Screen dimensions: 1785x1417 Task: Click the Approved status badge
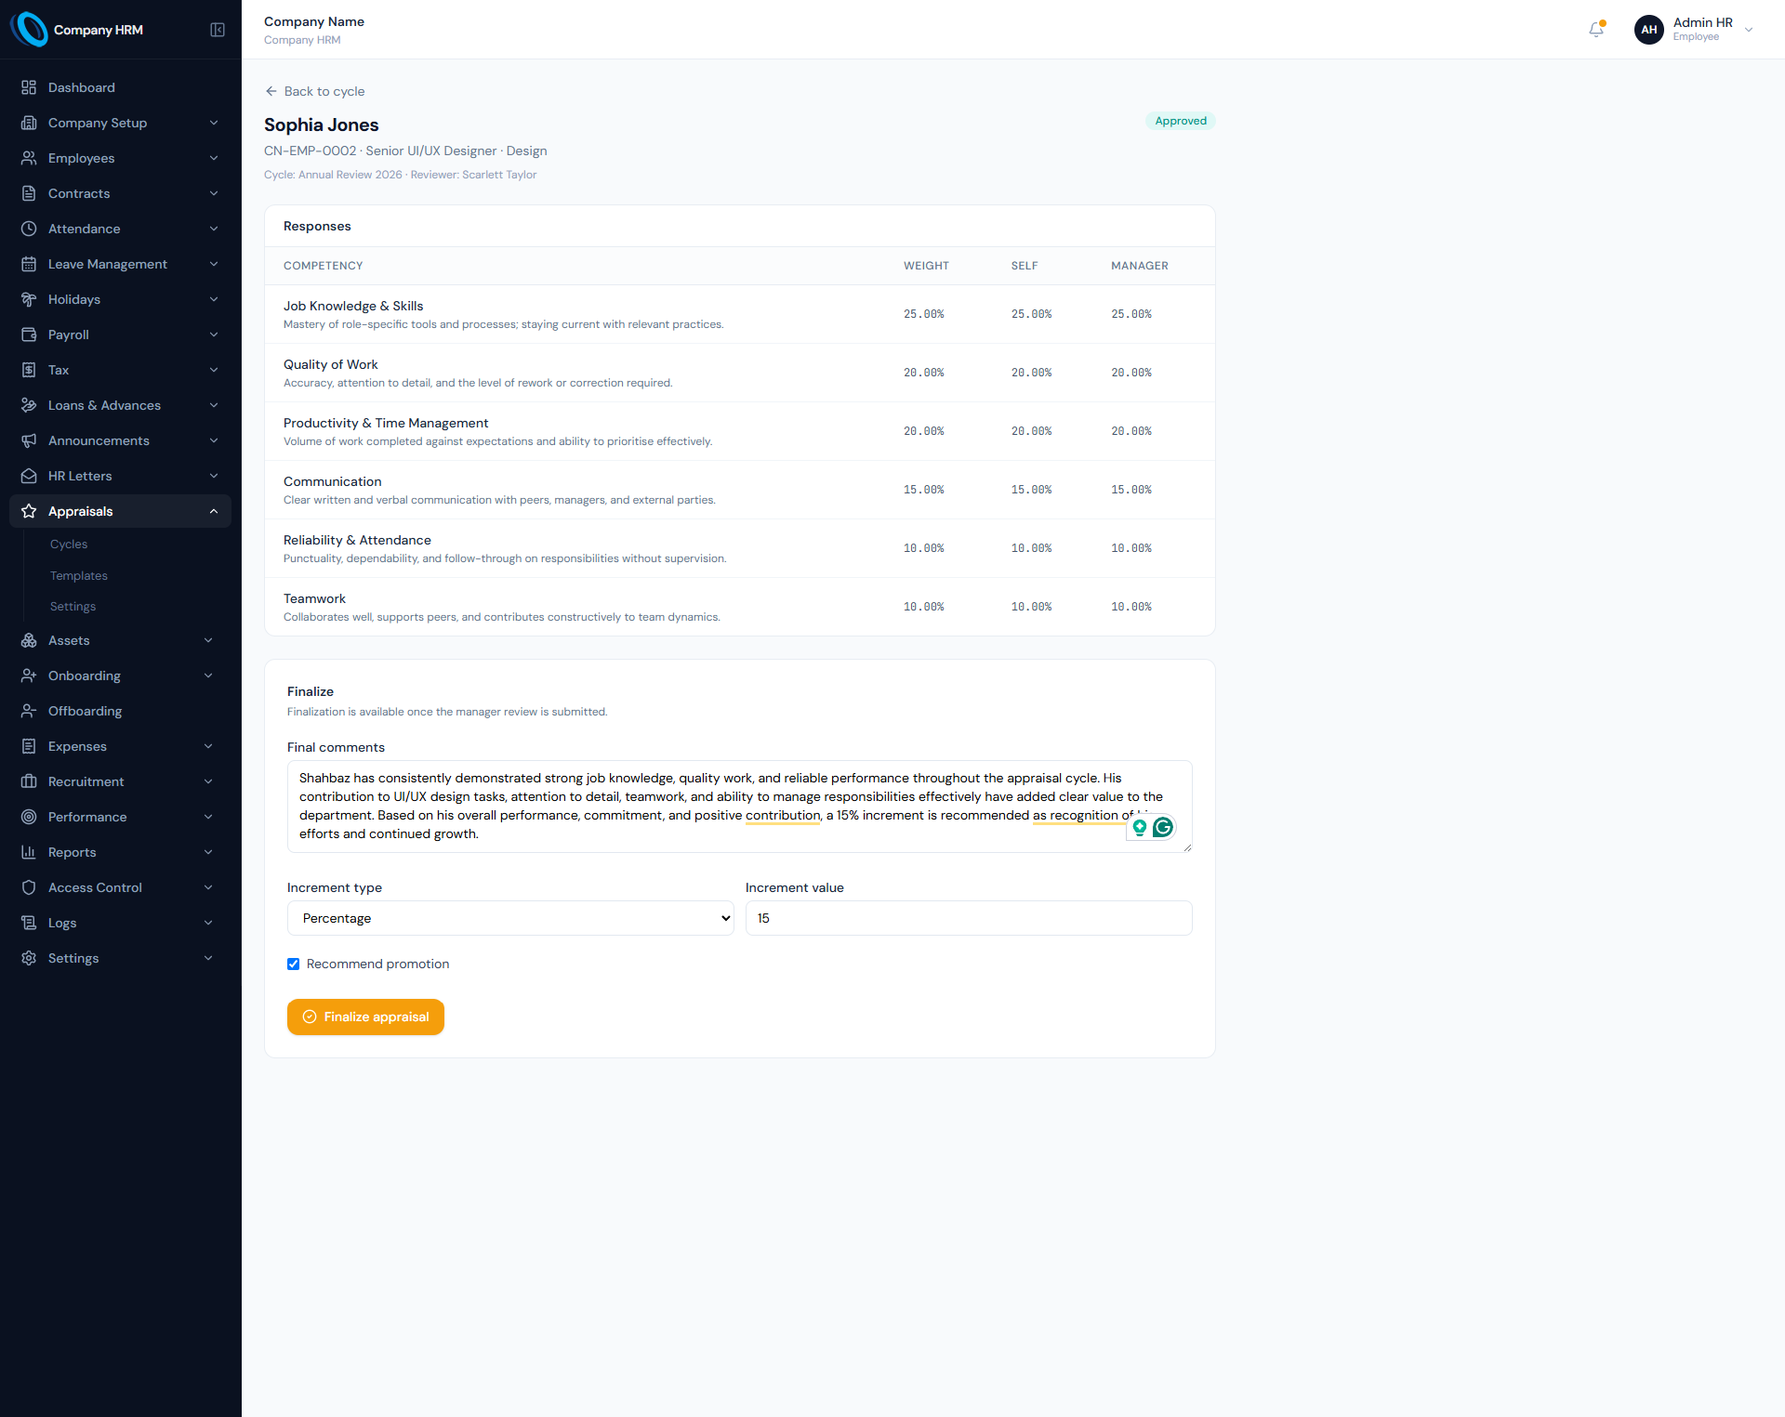click(1181, 121)
